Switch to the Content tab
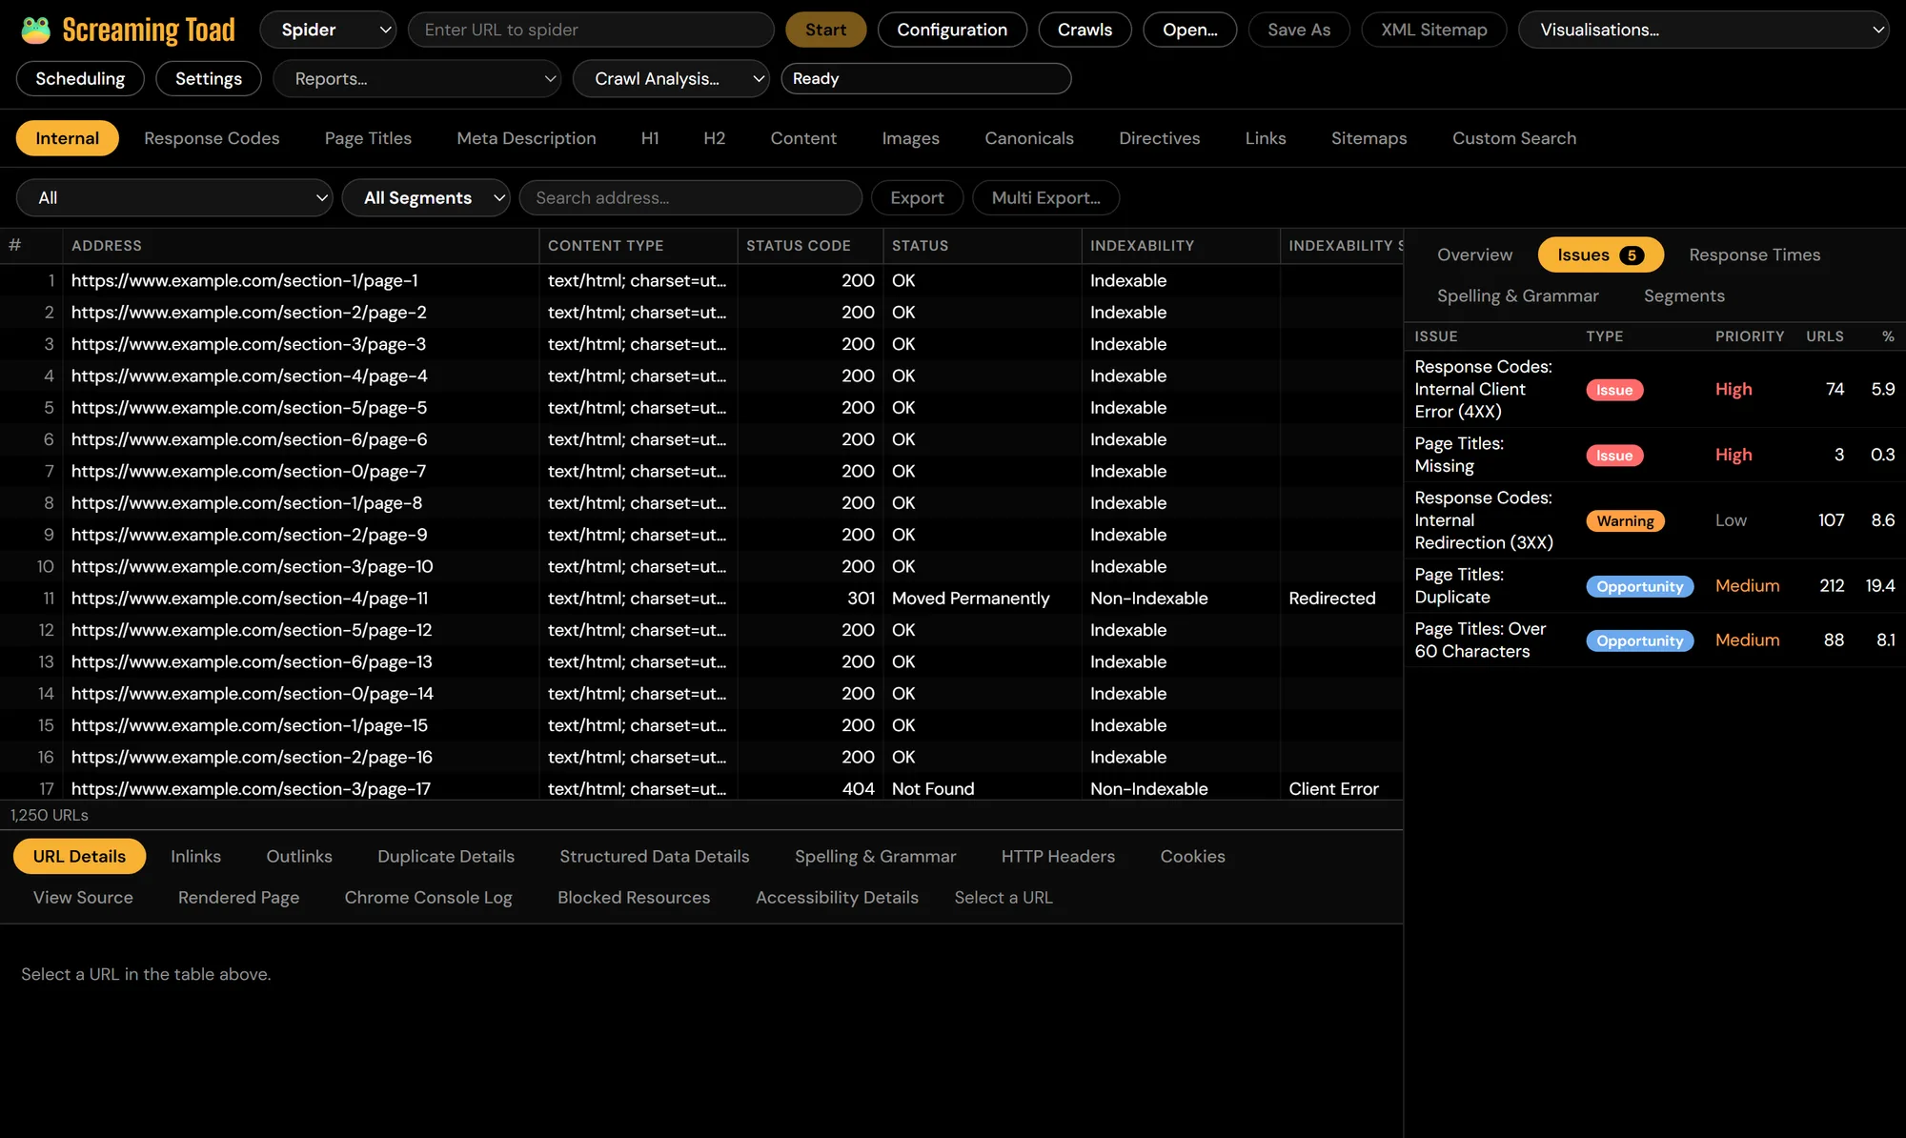 (803, 138)
